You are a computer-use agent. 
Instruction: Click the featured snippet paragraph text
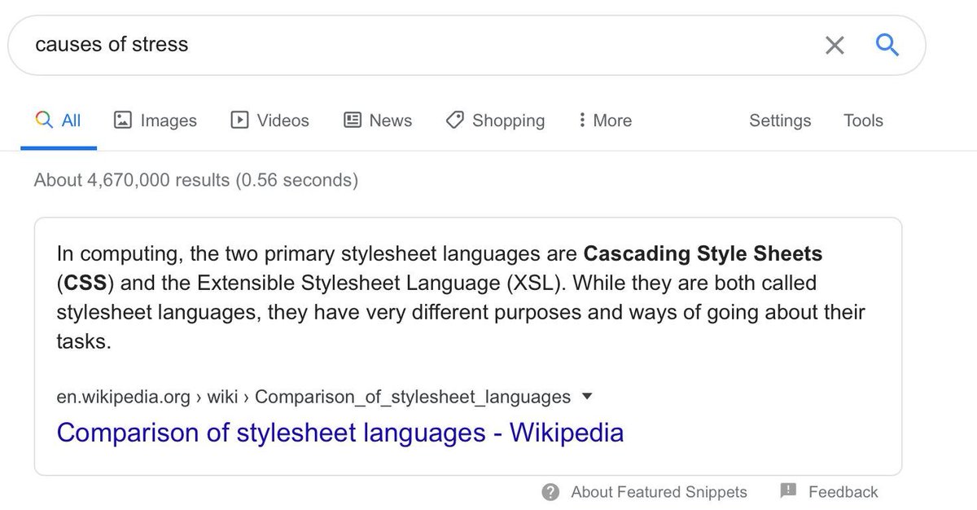point(461,297)
